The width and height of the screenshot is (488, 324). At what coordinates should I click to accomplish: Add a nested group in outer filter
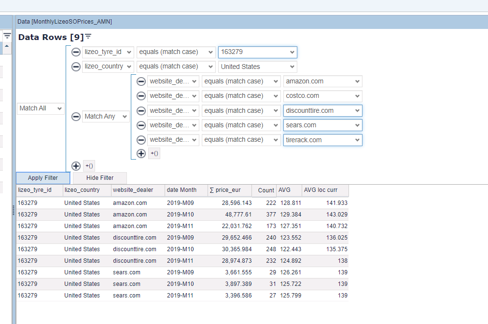point(89,166)
